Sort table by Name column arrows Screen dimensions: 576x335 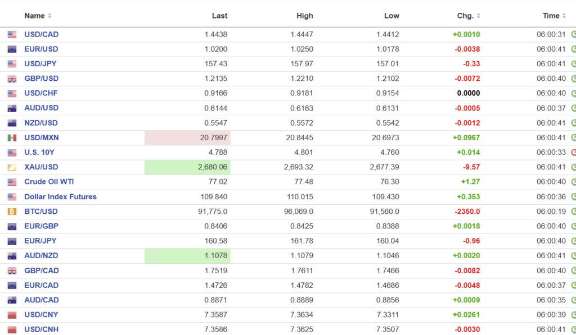point(49,16)
